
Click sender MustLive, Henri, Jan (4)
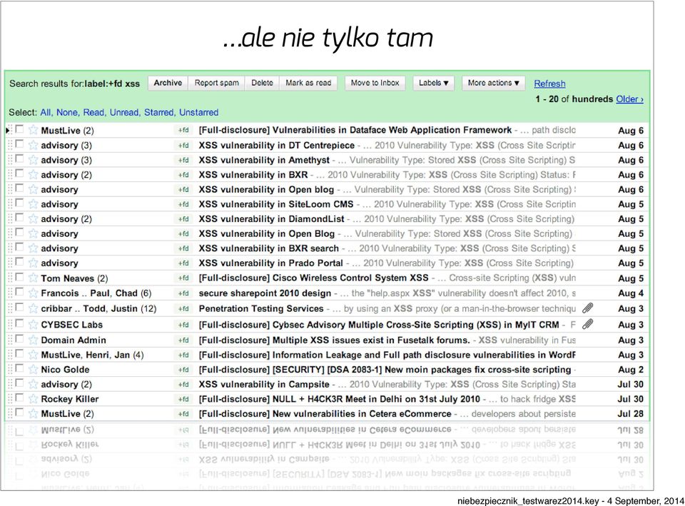point(92,355)
